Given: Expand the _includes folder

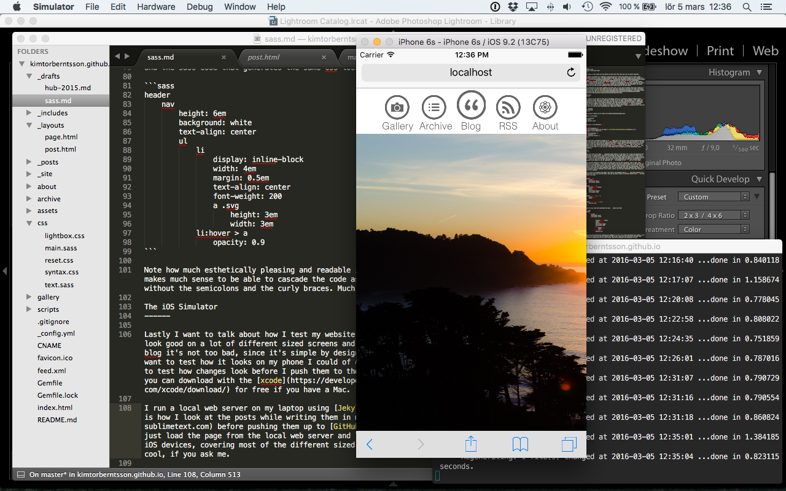Looking at the screenshot, I should (x=29, y=113).
